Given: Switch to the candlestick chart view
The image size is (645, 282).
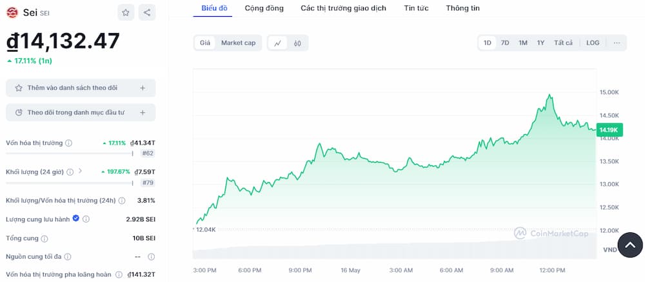Looking at the screenshot, I should pos(297,43).
